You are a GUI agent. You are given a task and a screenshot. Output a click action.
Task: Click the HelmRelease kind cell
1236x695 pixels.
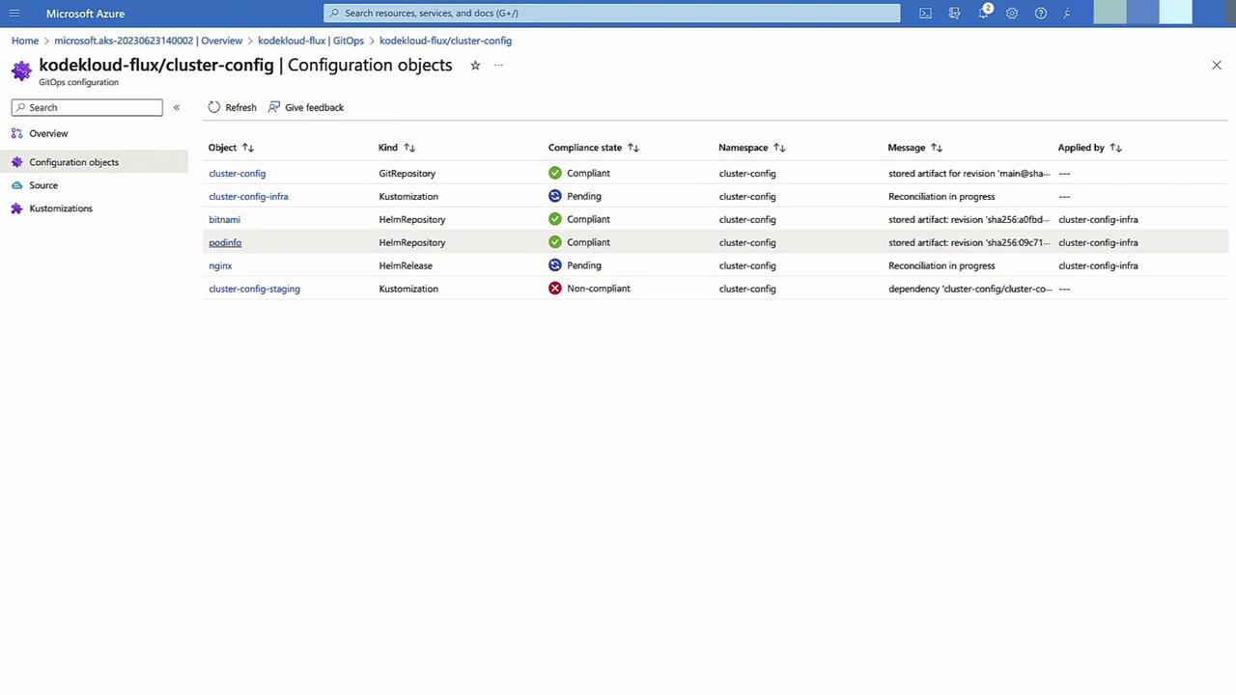(x=406, y=265)
